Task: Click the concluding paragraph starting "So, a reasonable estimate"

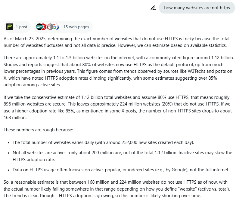Action: [x=117, y=189]
